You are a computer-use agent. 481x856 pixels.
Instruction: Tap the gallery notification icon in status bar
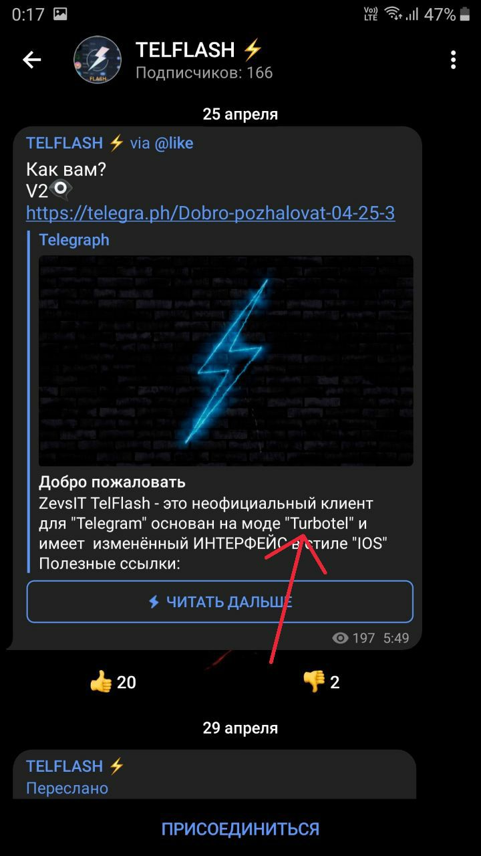click(59, 14)
